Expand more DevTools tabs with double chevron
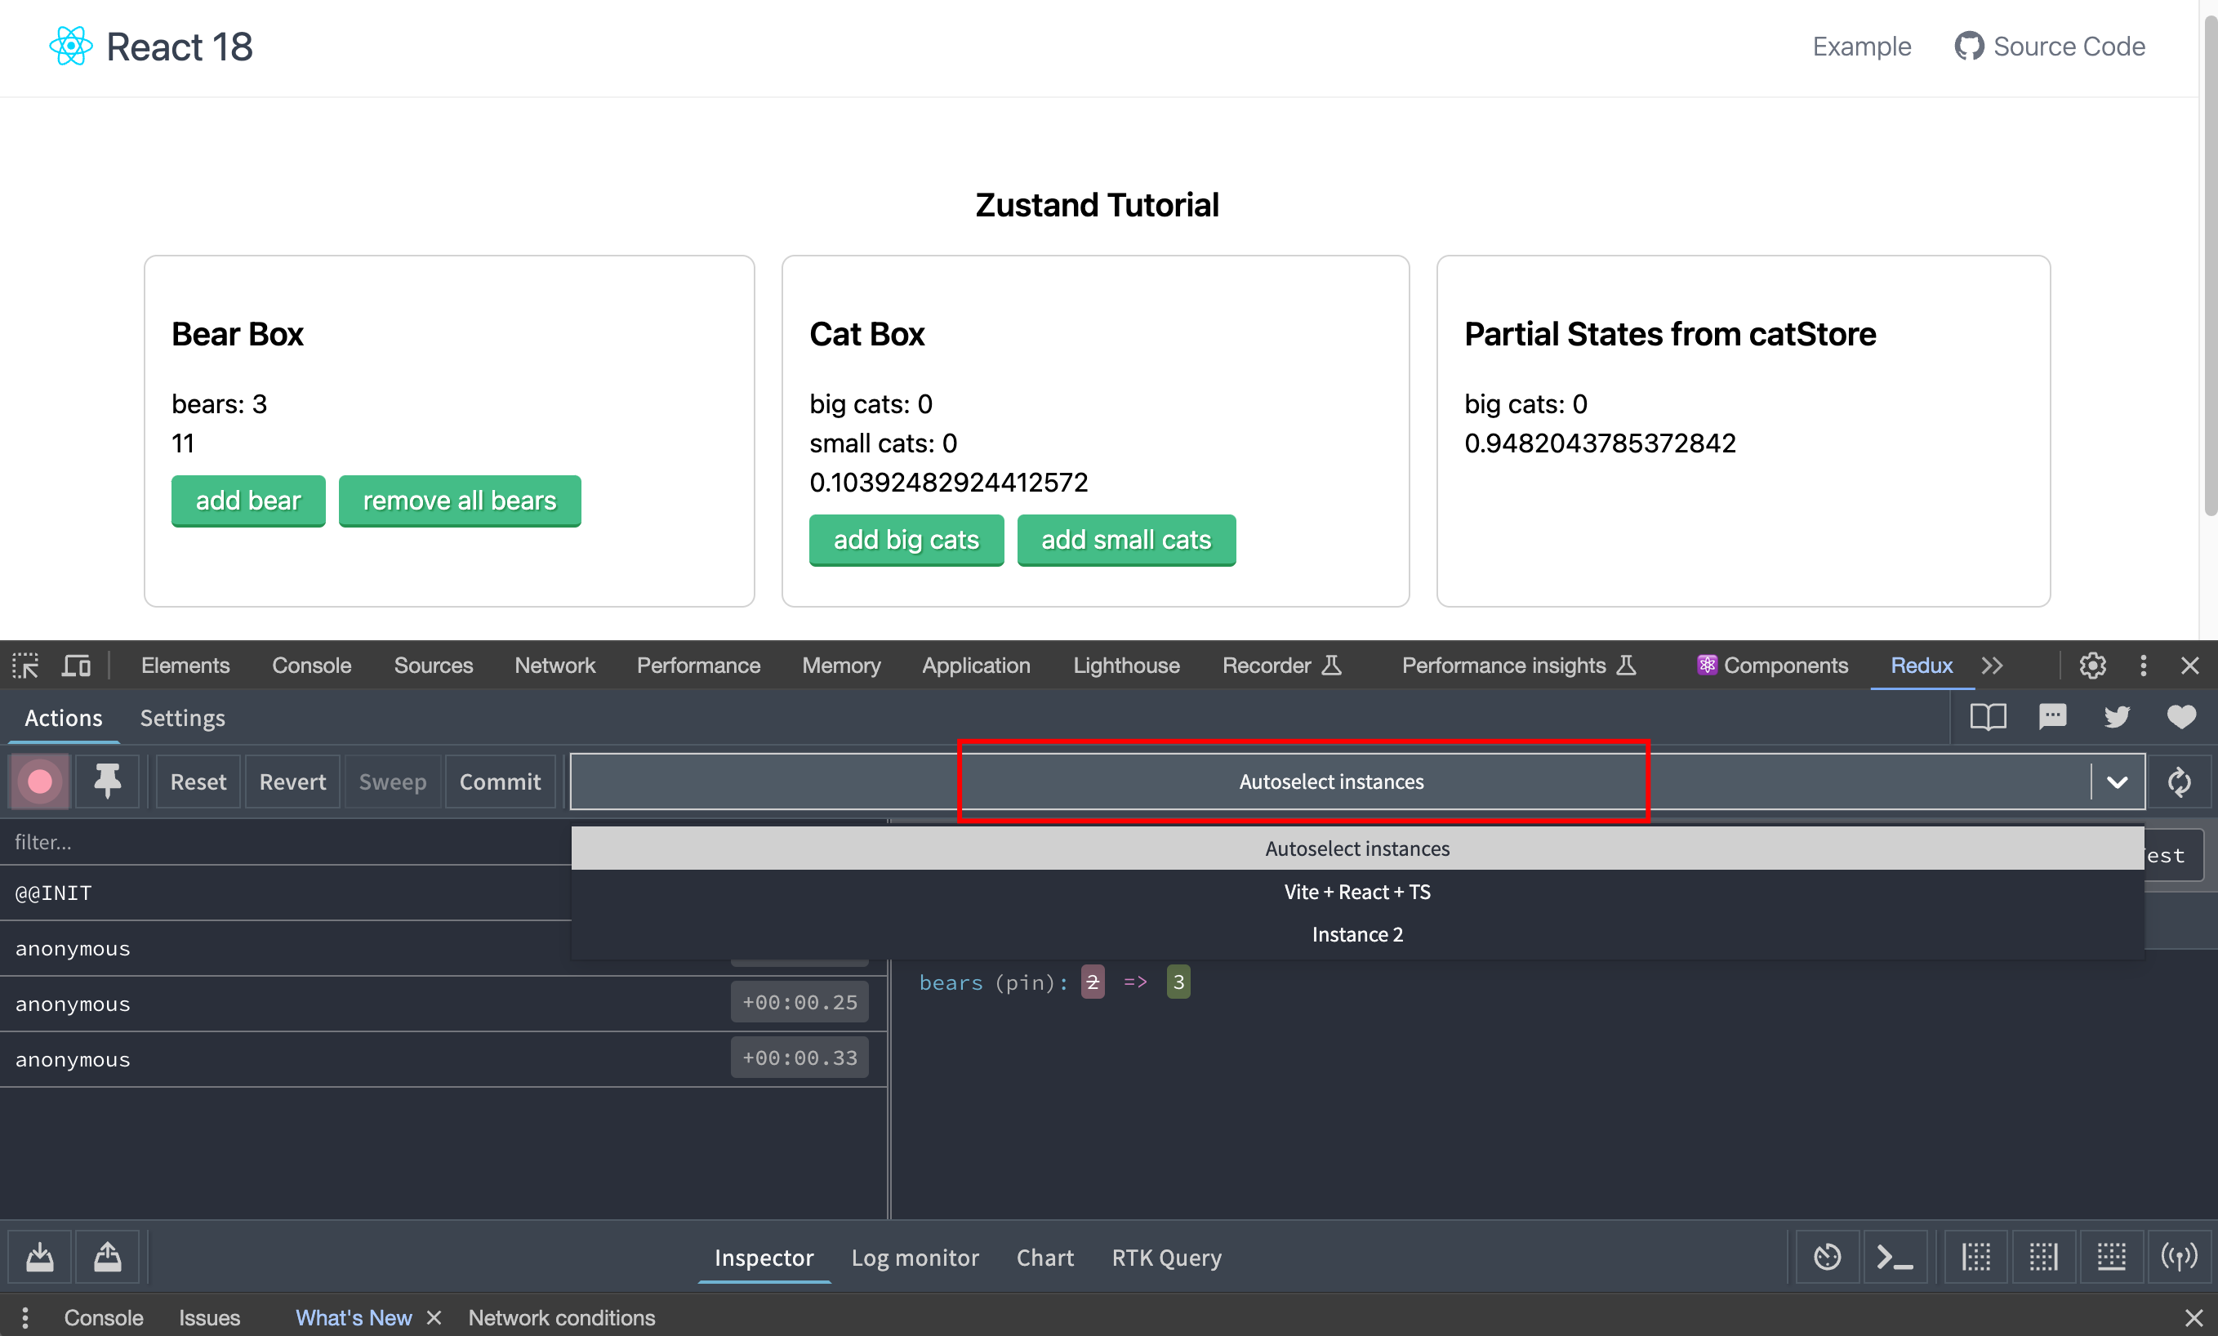The image size is (2218, 1336). [x=1992, y=666]
